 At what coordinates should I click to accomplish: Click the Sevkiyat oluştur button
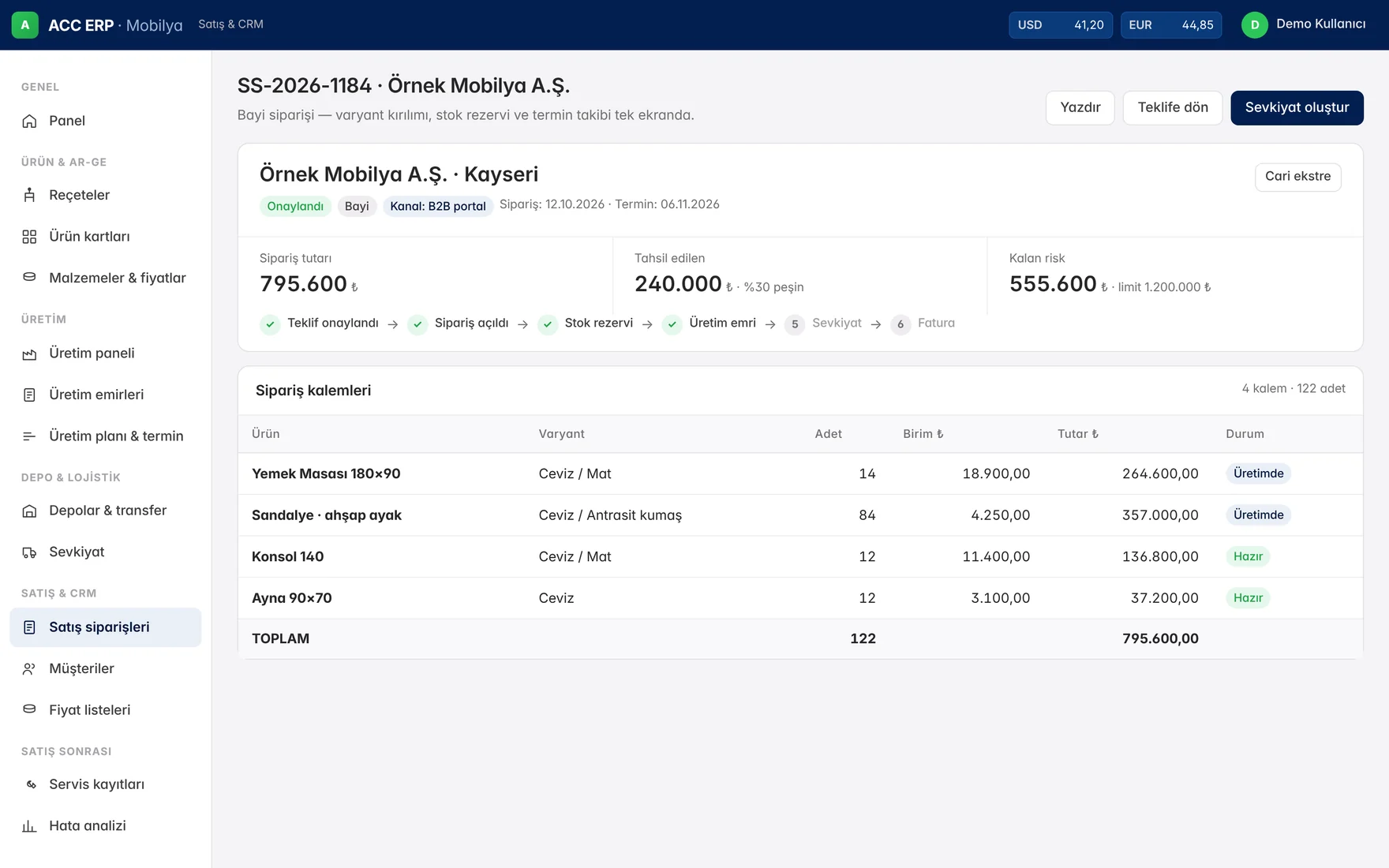[x=1297, y=108]
